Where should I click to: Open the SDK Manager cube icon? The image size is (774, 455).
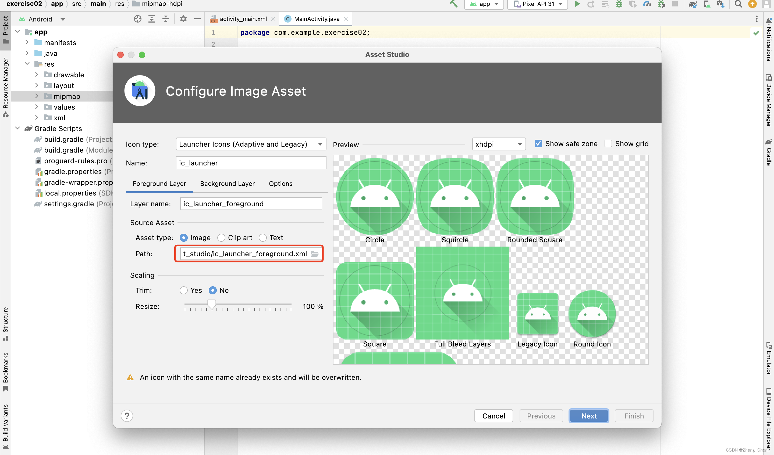click(x=720, y=4)
